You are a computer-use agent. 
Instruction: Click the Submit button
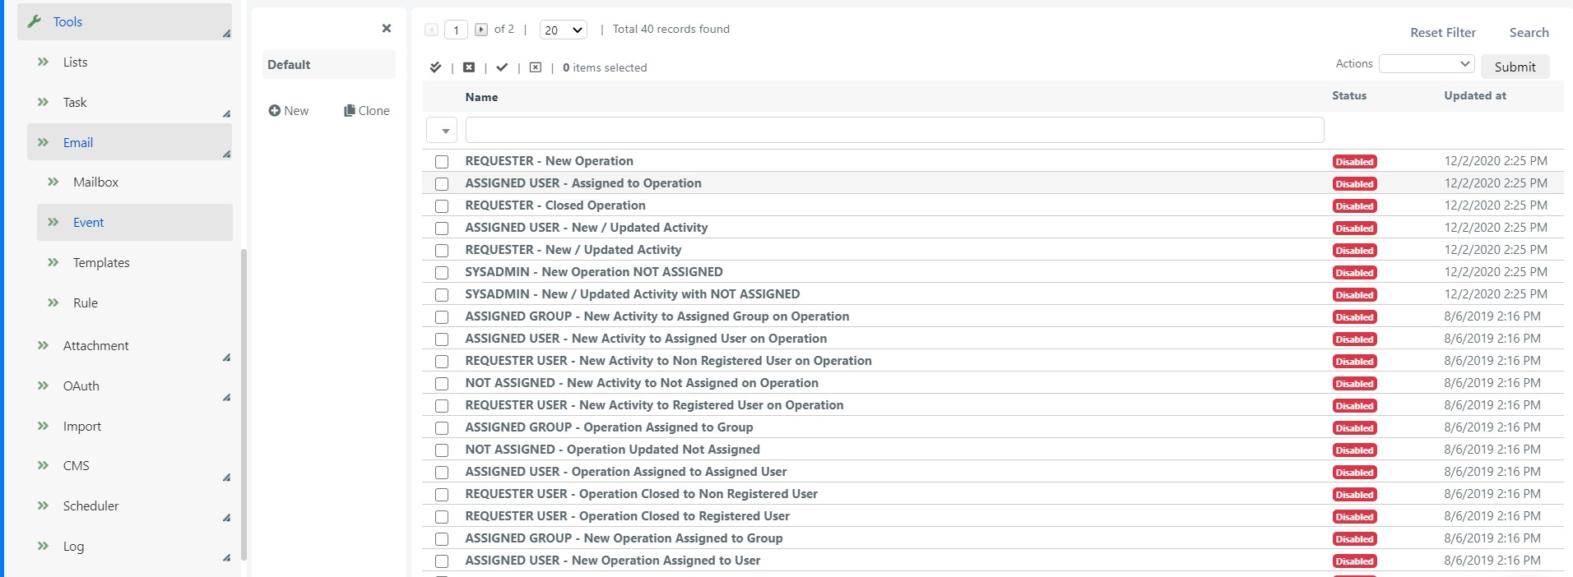[1515, 67]
